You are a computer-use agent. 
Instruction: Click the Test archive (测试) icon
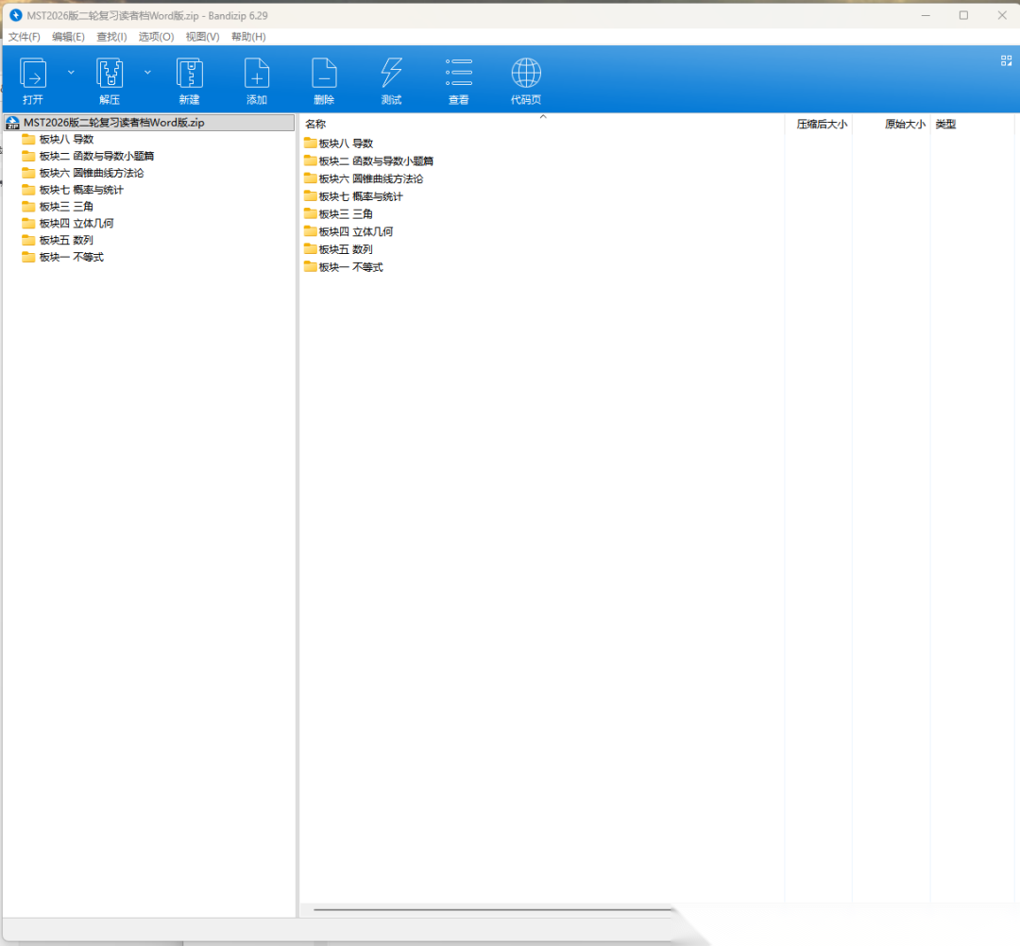[x=391, y=74]
